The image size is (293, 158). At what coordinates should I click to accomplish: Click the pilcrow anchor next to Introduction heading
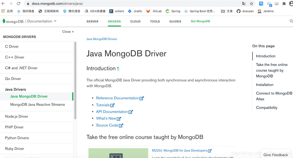118,69
